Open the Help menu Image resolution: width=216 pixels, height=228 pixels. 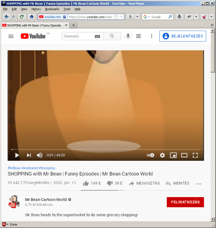click(x=77, y=9)
